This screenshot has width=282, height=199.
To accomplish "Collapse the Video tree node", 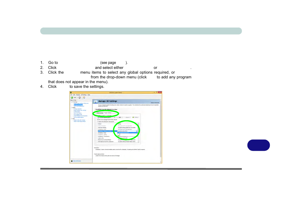I will click(72, 119).
